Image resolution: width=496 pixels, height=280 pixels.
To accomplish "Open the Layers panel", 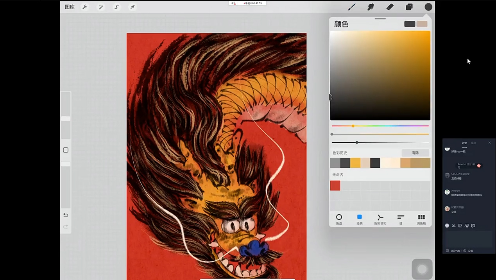I will pos(409,7).
